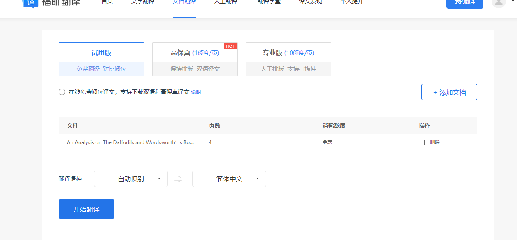Select the Daffodils analysis file name row
This screenshot has width=517, height=240.
click(x=130, y=142)
